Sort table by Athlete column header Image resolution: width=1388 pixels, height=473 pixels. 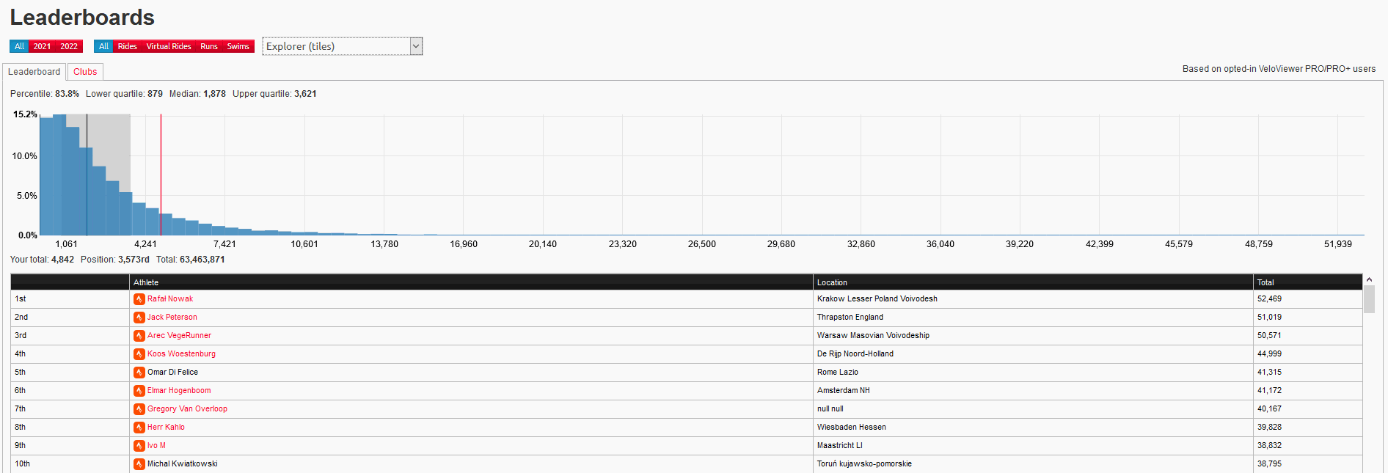tap(471, 282)
